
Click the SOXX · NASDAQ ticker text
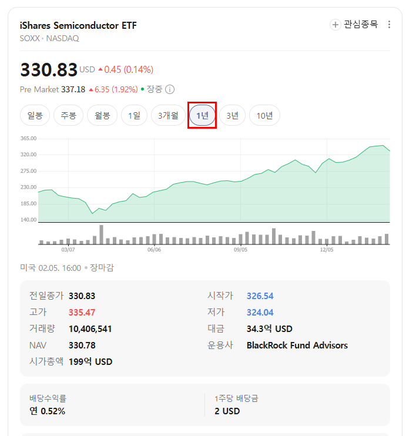(49, 38)
